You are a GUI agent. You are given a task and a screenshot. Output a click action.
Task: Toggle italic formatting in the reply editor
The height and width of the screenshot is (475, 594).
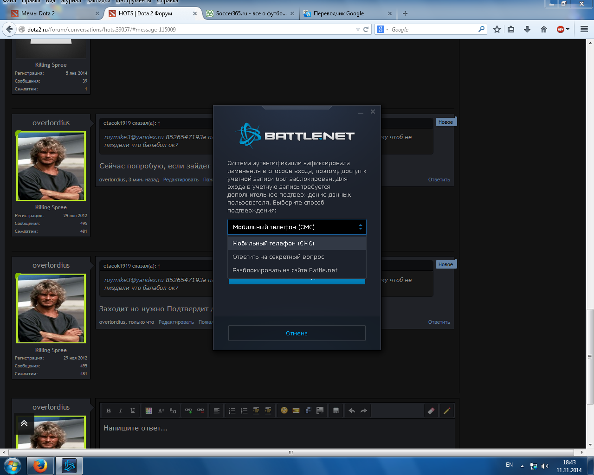121,411
